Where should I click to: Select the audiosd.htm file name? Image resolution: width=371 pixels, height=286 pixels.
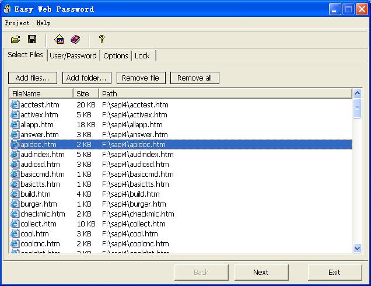tap(40, 165)
